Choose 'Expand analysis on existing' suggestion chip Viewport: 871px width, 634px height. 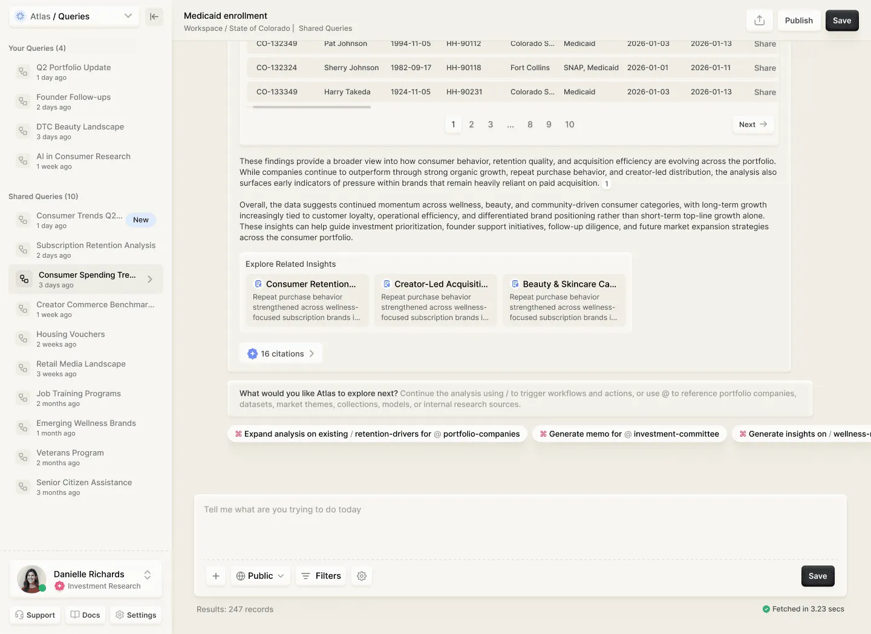pyautogui.click(x=377, y=434)
